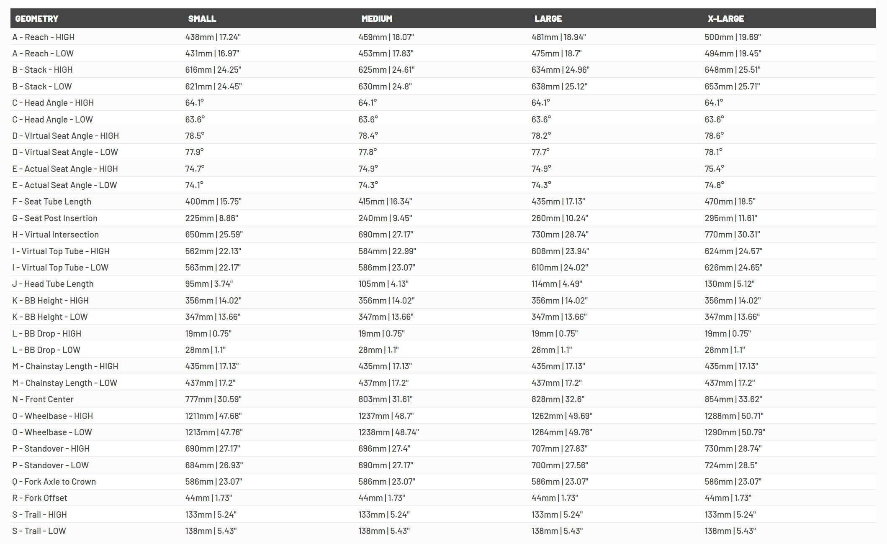This screenshot has width=887, height=544.
Task: Select the 'F - Seat Tube Length' row label
Action: pyautogui.click(x=52, y=202)
